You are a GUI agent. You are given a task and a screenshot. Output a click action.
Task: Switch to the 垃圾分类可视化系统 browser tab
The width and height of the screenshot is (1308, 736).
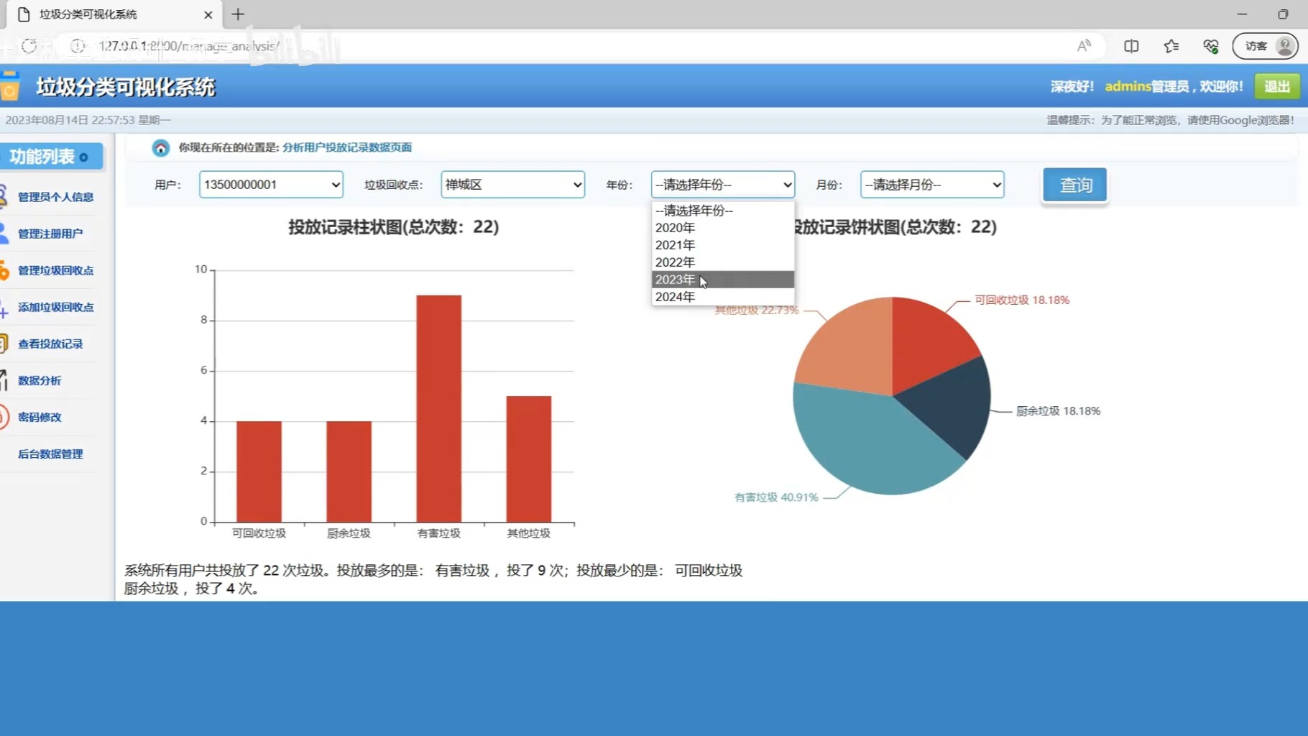pos(101,14)
